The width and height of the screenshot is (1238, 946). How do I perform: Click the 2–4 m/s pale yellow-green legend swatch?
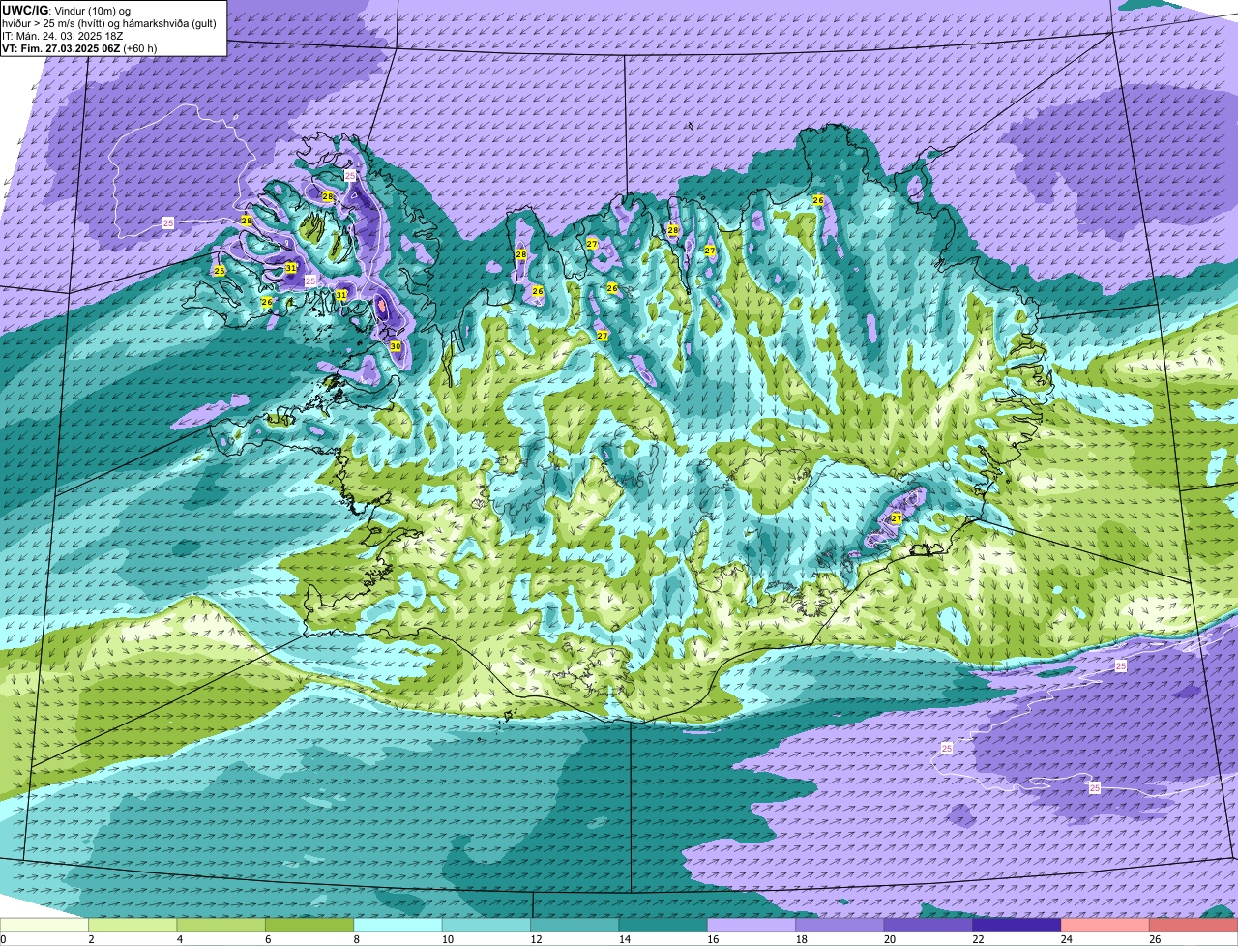[x=133, y=926]
